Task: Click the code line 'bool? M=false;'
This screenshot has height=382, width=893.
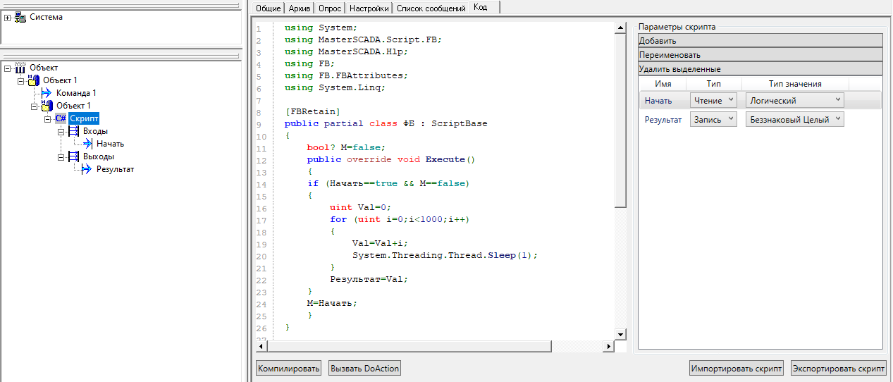Action: click(346, 147)
